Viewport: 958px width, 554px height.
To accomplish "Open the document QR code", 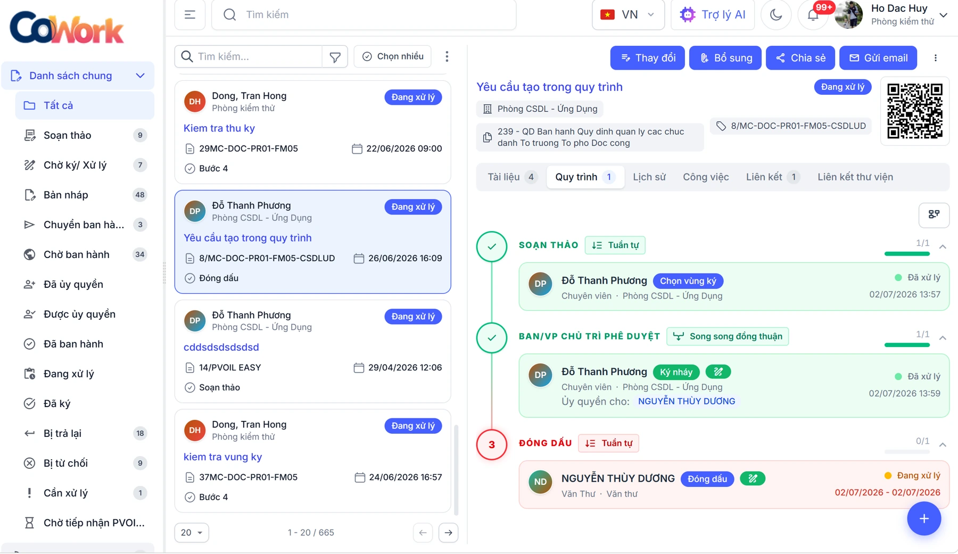I will (x=915, y=111).
